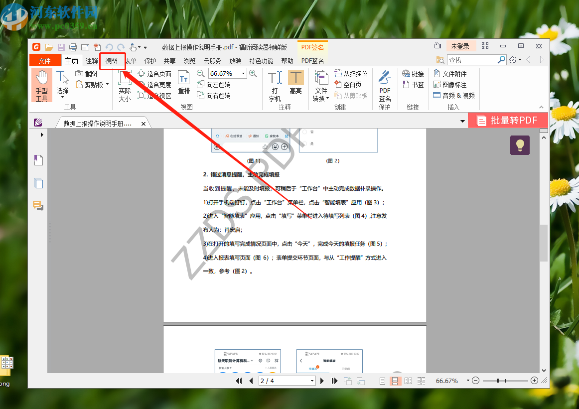Viewport: 579px width, 409px height.
Task: Click the print icon in quick toolbar
Action: point(73,47)
